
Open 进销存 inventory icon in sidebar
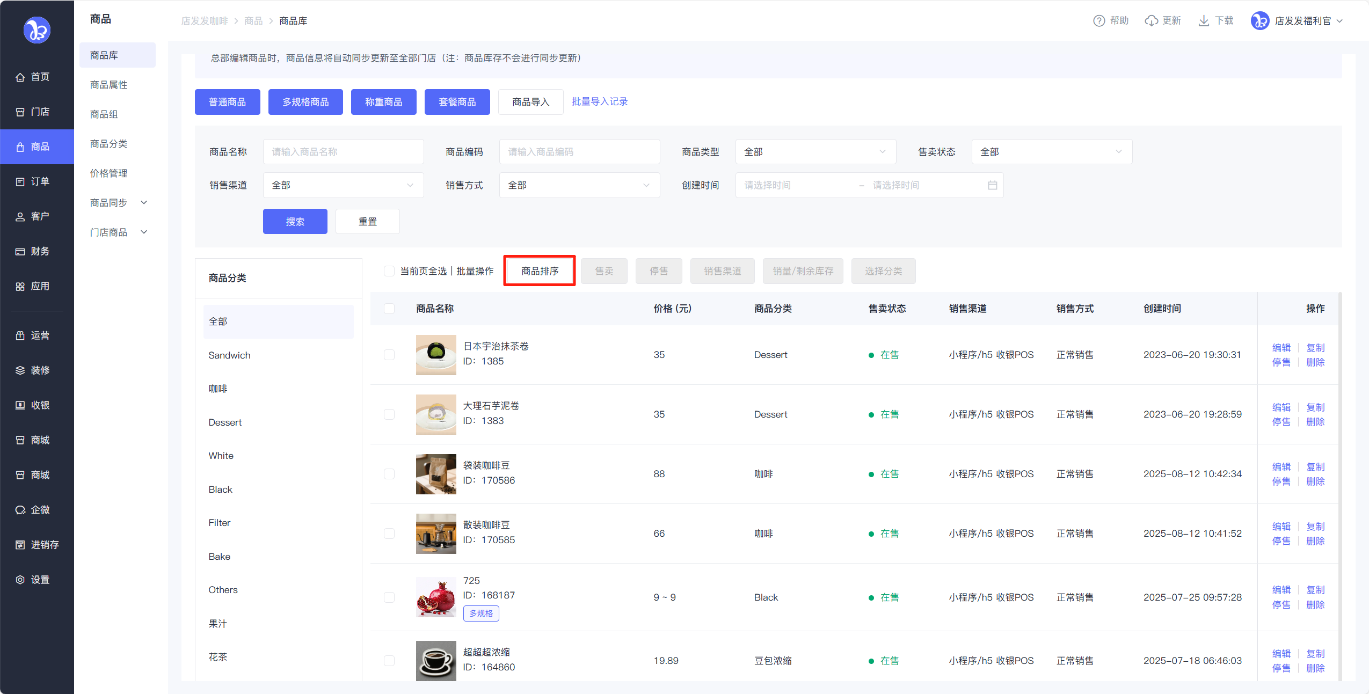20,545
